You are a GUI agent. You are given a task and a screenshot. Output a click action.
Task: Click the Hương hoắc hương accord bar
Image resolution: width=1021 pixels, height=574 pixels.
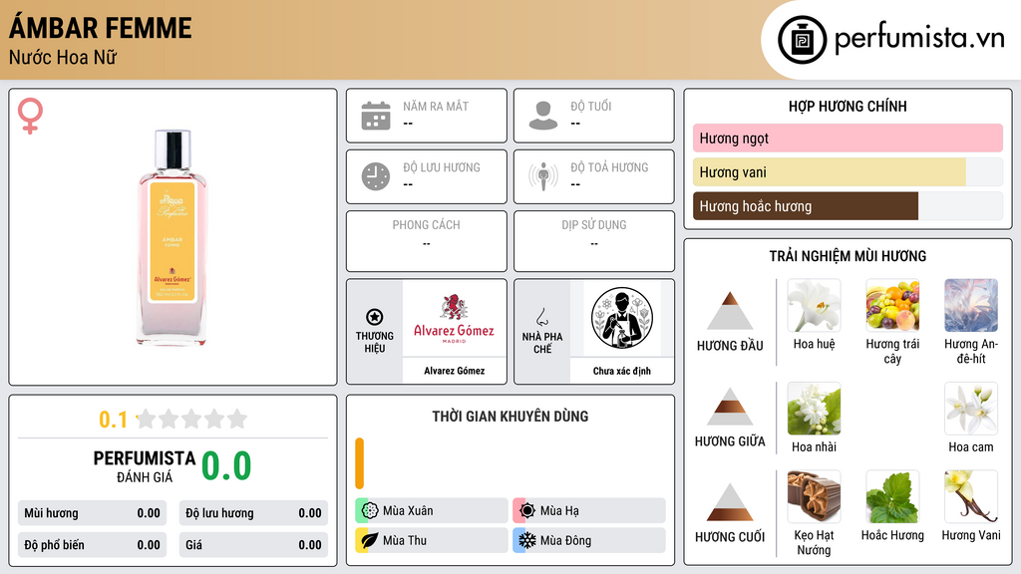(x=848, y=206)
